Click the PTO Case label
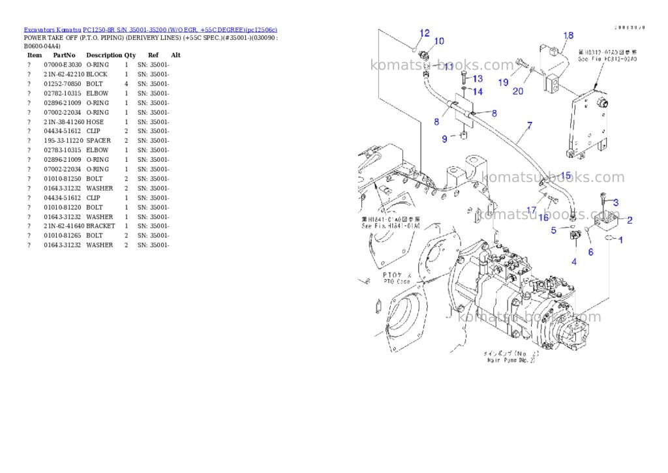 click(397, 282)
